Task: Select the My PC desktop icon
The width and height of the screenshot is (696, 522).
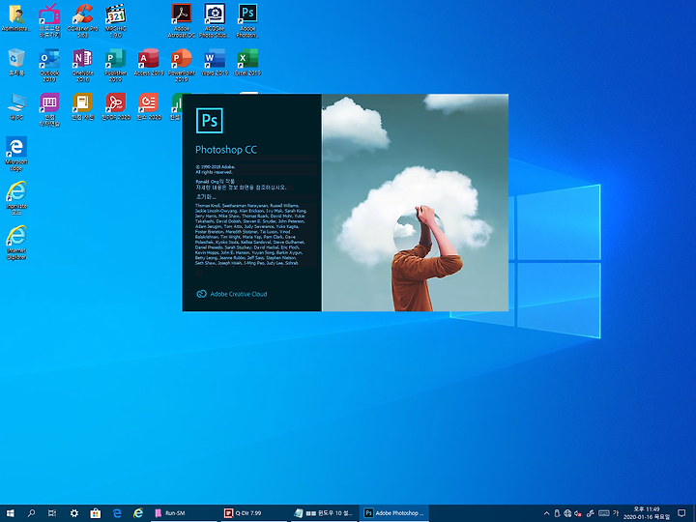Action: coord(16,107)
